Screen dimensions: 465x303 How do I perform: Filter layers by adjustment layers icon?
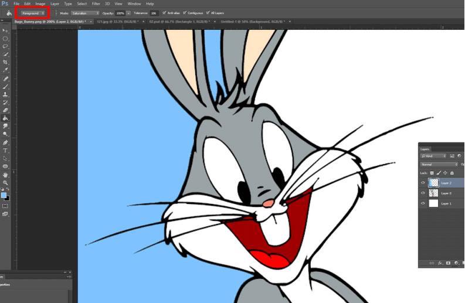tap(459, 156)
